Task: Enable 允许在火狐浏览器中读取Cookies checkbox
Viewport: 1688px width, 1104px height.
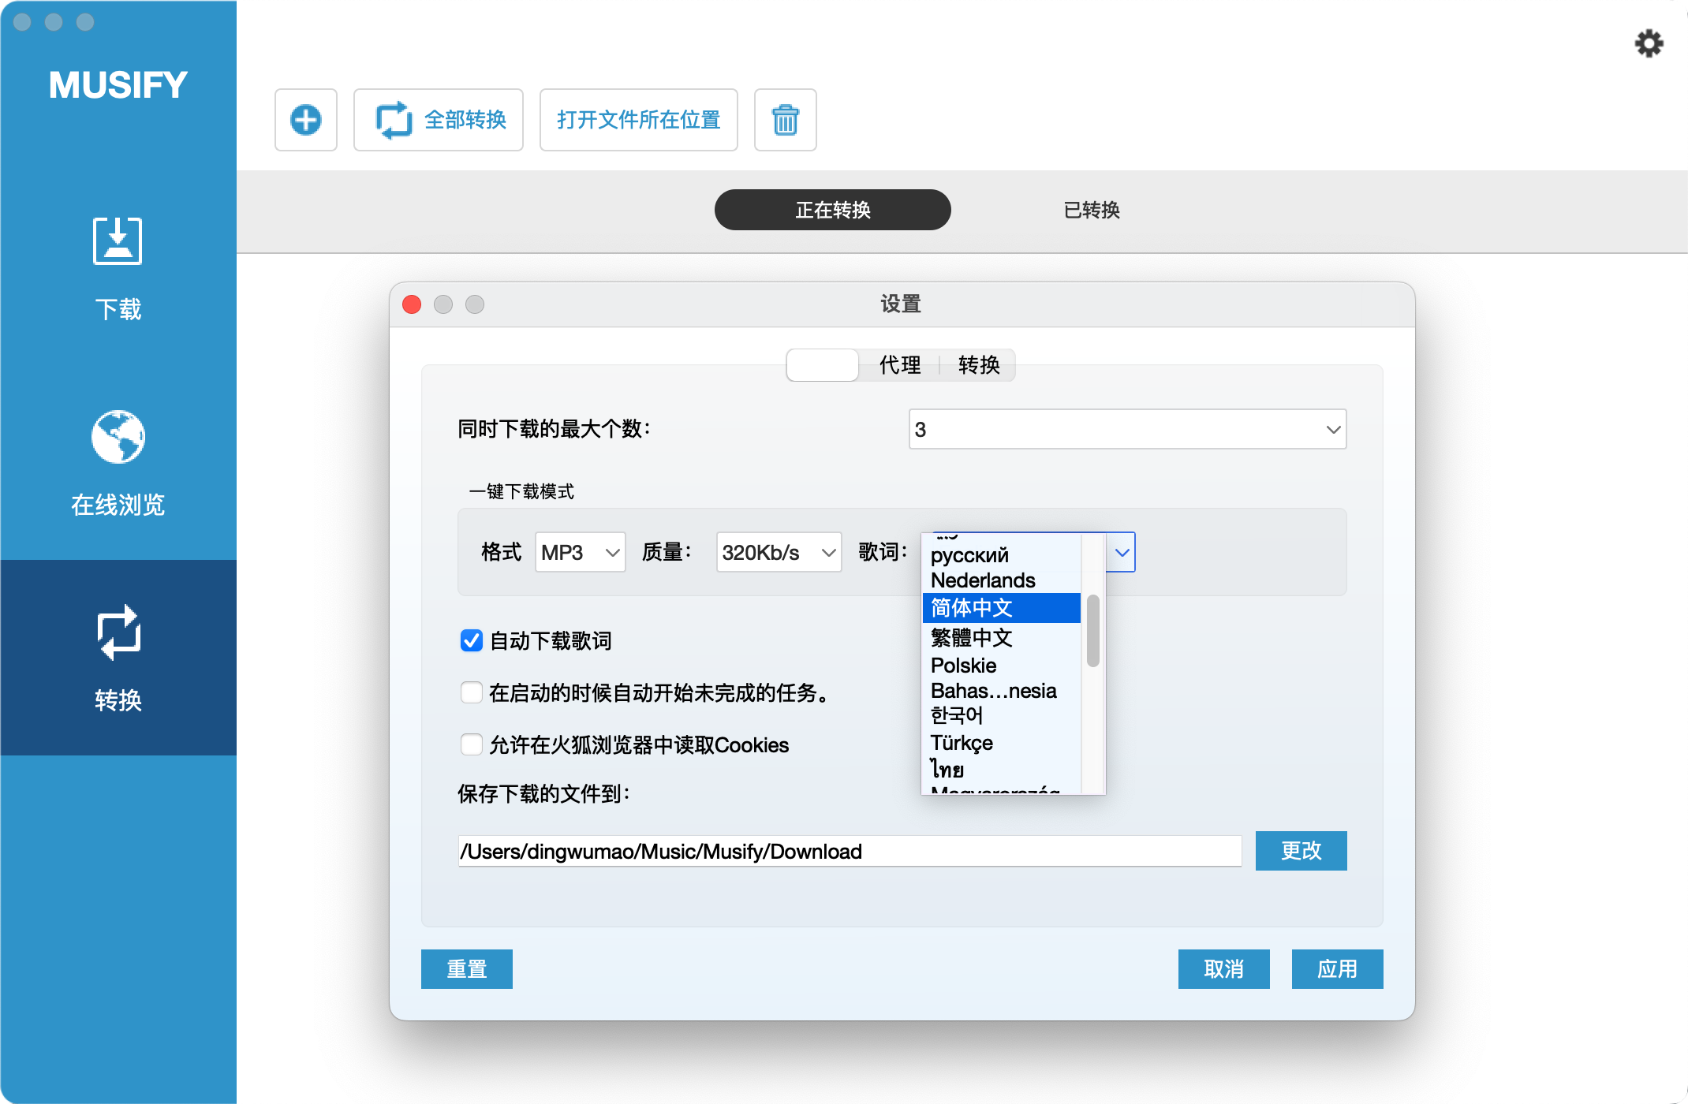Action: pyautogui.click(x=472, y=744)
